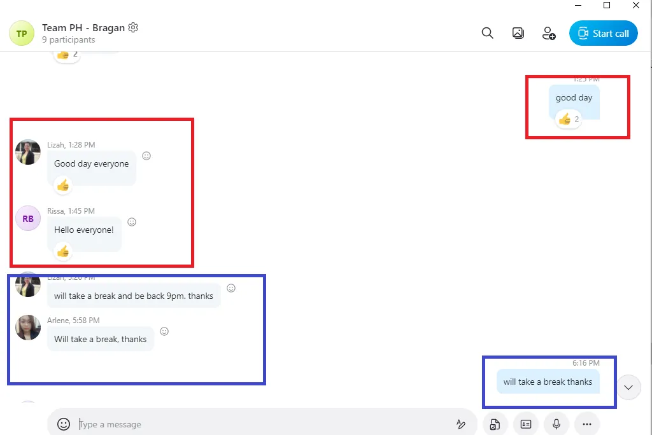Open the handwriting pen icon in message box
Screen dimensions: 652x435
[461, 424]
